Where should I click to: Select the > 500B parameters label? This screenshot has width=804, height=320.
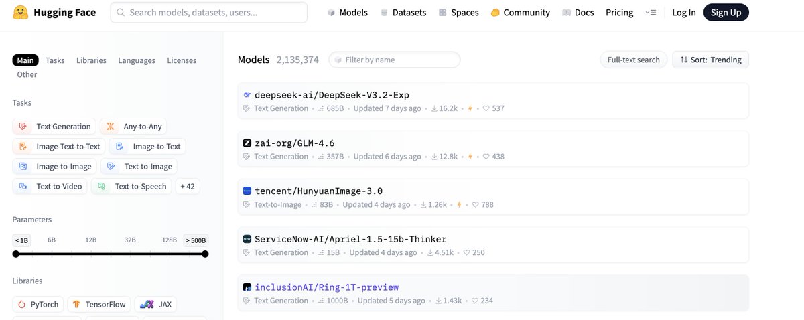196,240
